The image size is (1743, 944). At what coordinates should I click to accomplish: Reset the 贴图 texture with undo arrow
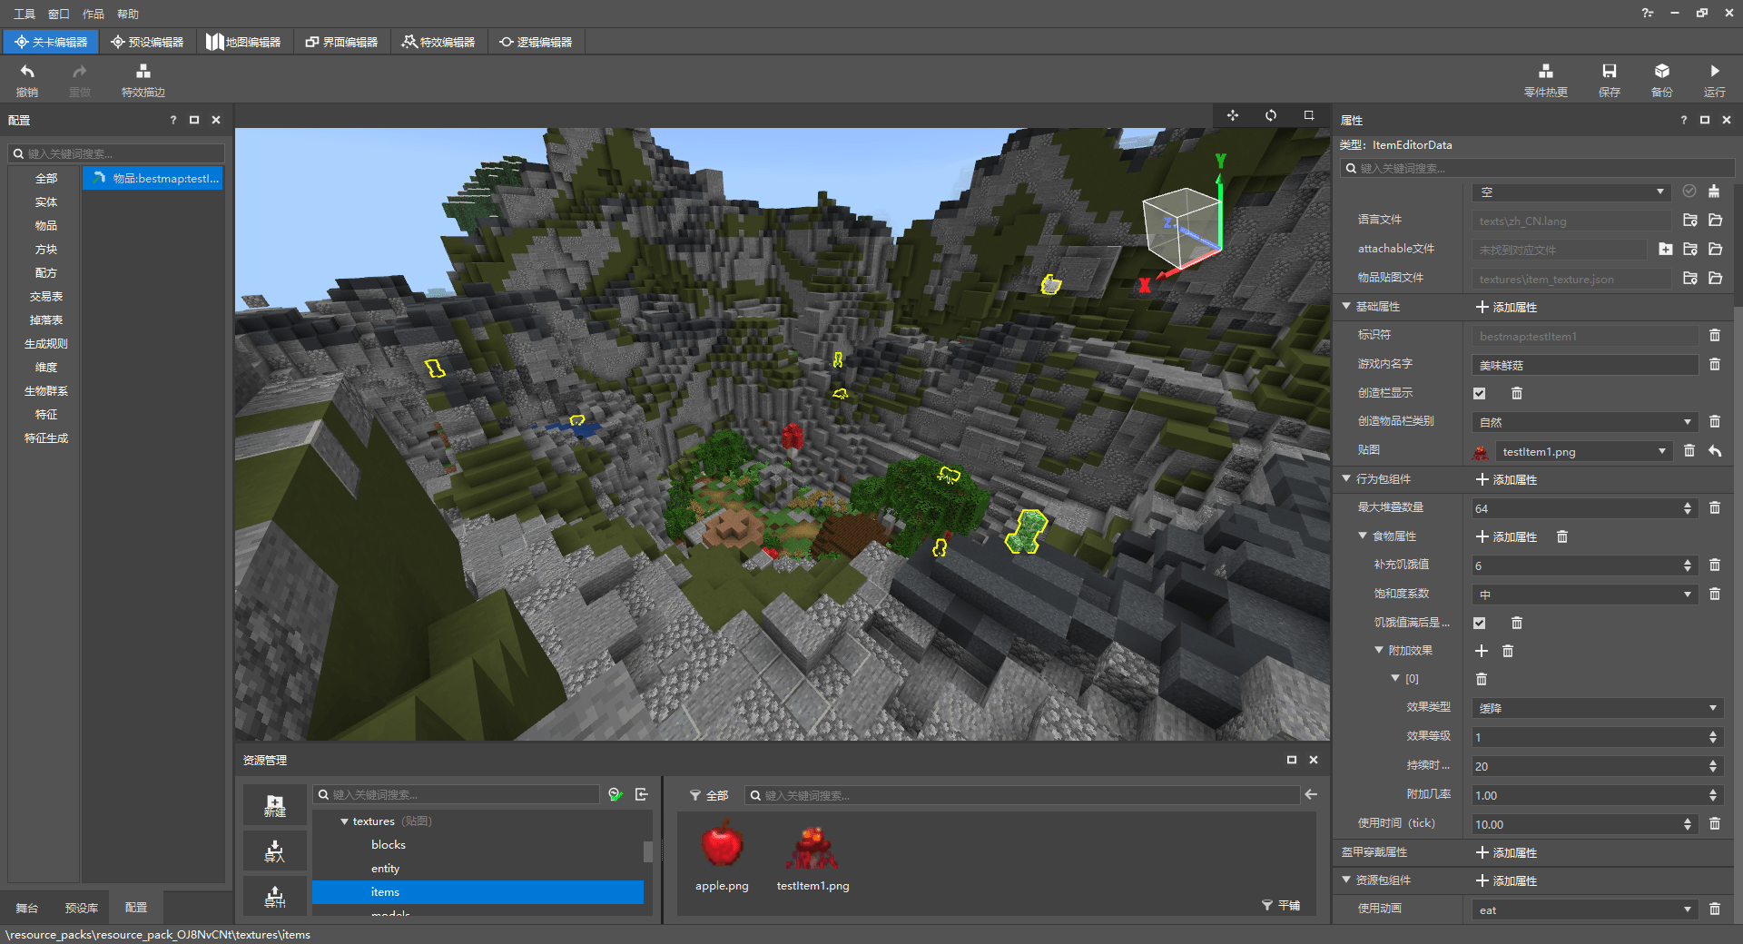tap(1715, 451)
